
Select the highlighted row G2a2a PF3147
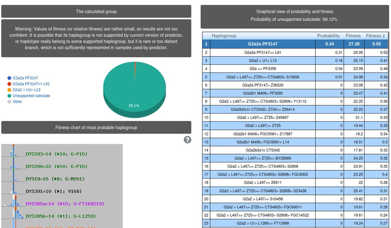[296, 44]
